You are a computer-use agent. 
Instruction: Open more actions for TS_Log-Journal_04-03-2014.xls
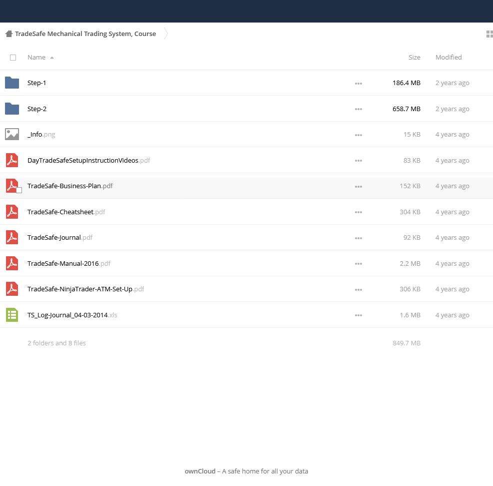(x=358, y=316)
